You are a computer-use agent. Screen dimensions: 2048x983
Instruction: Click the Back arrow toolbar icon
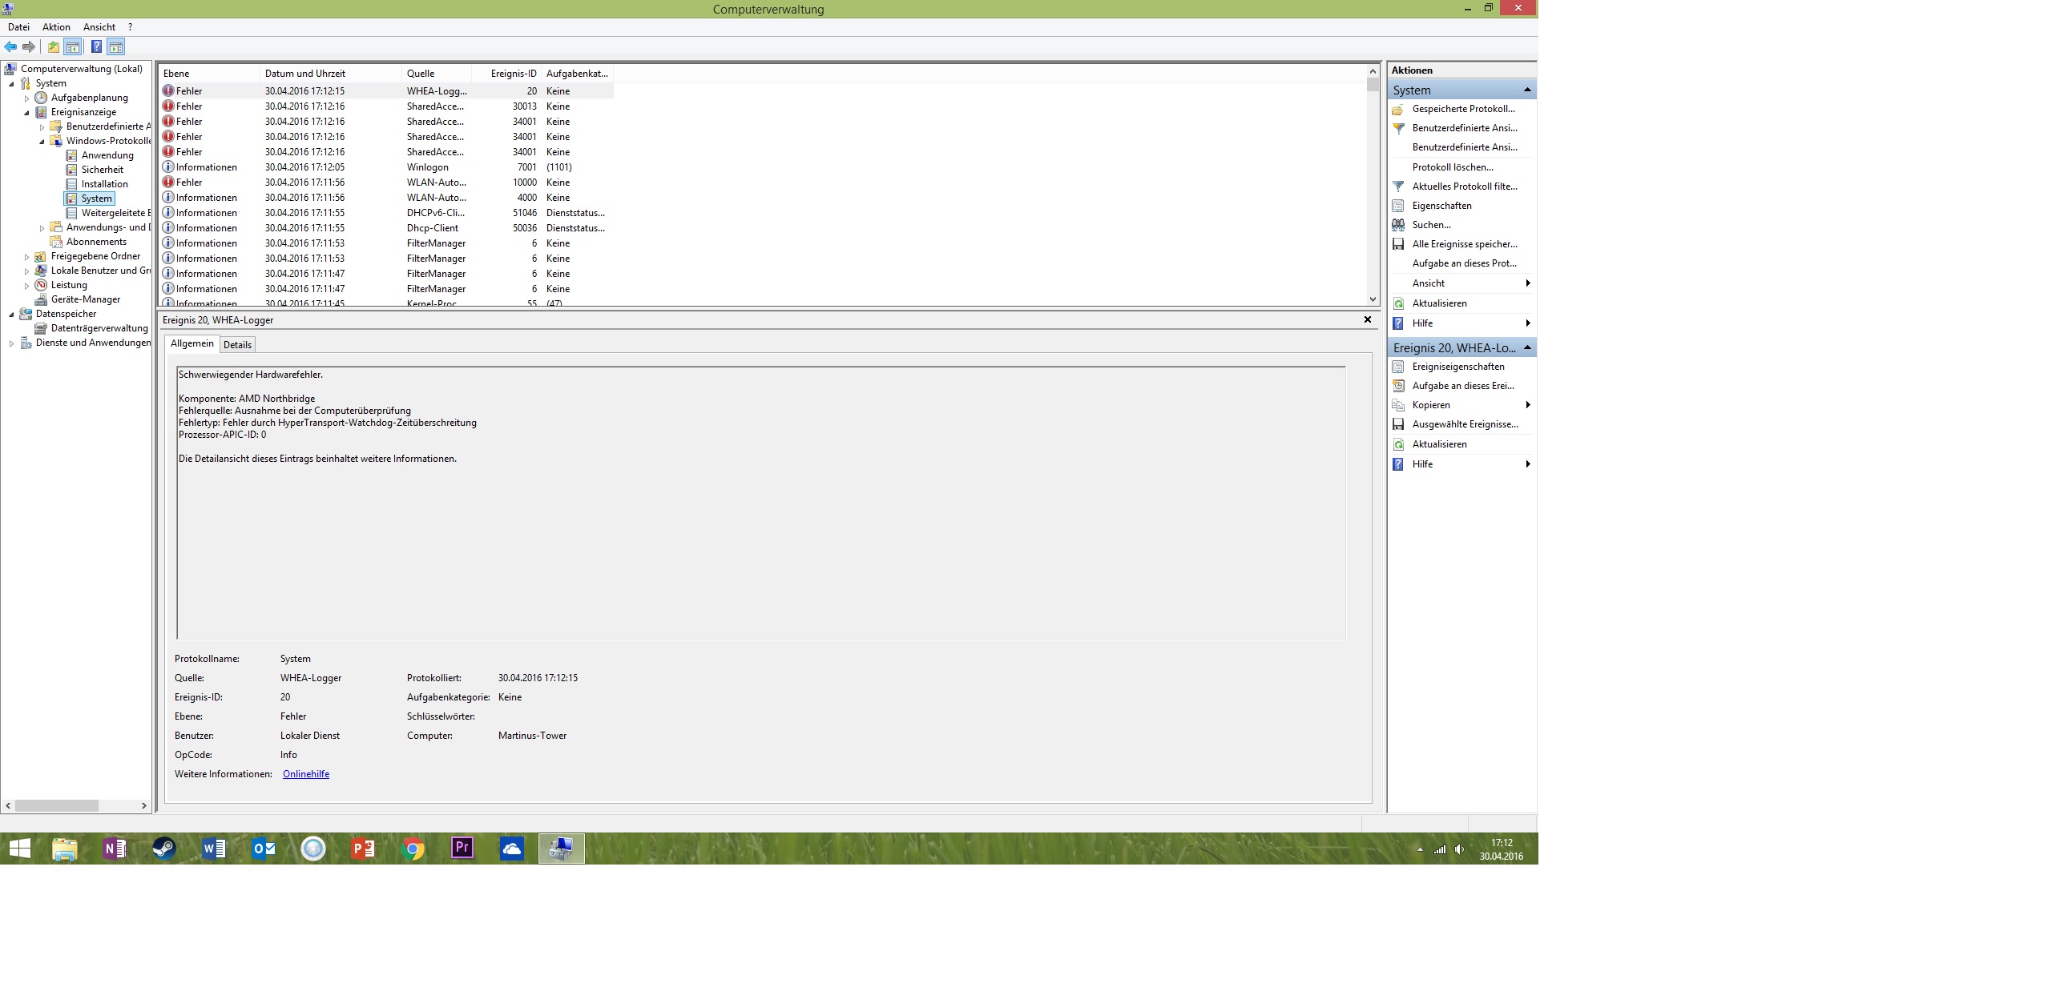click(x=10, y=46)
